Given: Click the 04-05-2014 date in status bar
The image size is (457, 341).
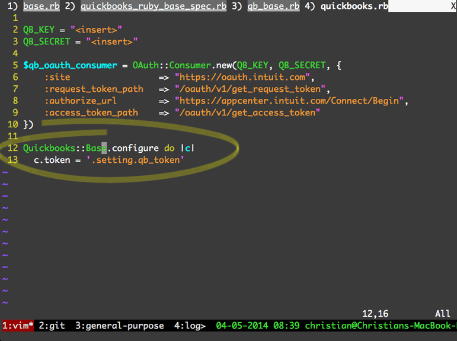Looking at the screenshot, I should tap(242, 325).
